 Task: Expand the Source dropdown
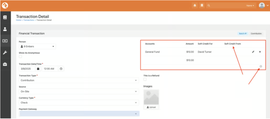79,92
